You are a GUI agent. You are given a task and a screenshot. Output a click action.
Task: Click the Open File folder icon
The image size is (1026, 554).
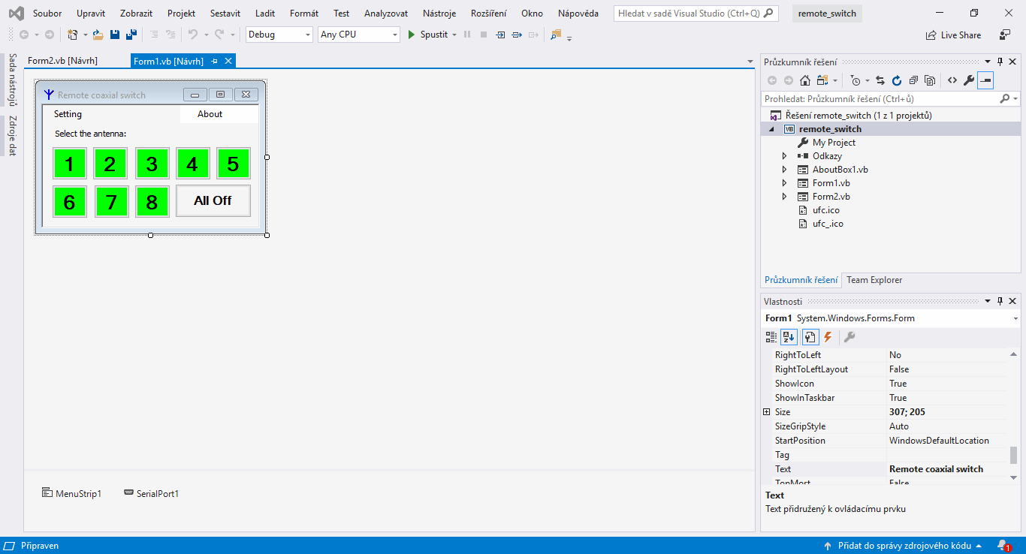tap(98, 35)
